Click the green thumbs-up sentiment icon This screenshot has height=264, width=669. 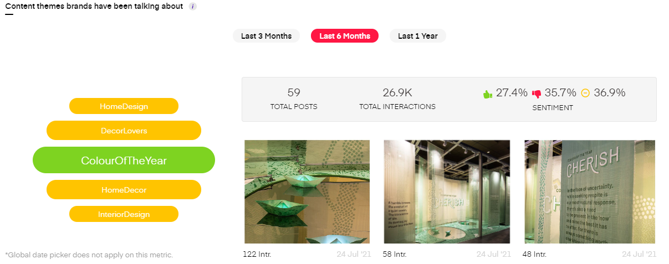[x=488, y=94]
